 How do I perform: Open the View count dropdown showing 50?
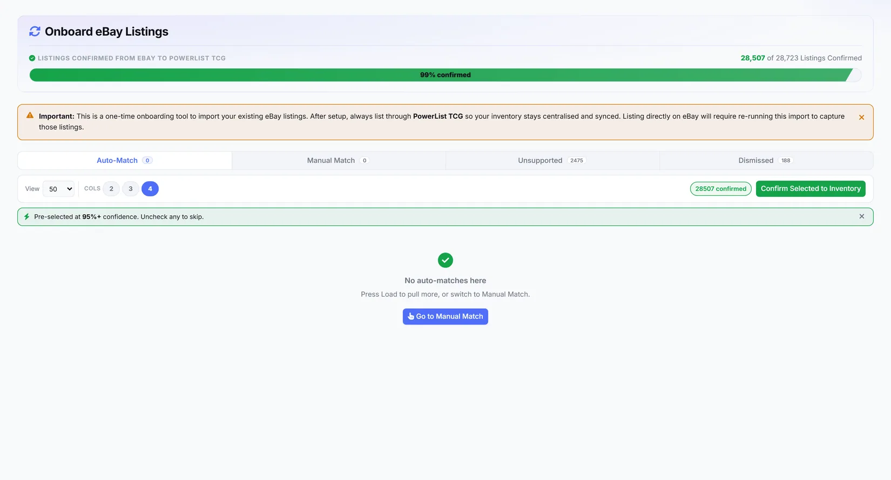click(58, 189)
